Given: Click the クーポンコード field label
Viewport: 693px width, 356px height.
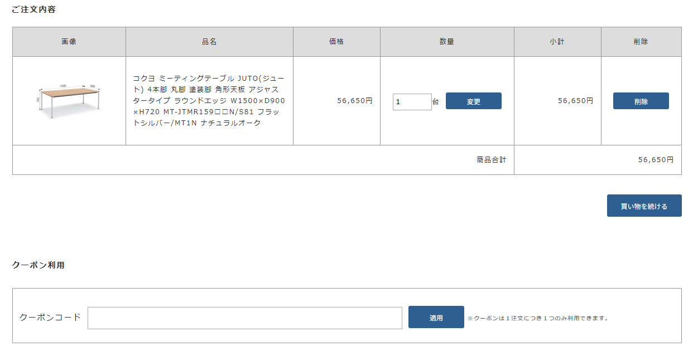Looking at the screenshot, I should tap(50, 318).
